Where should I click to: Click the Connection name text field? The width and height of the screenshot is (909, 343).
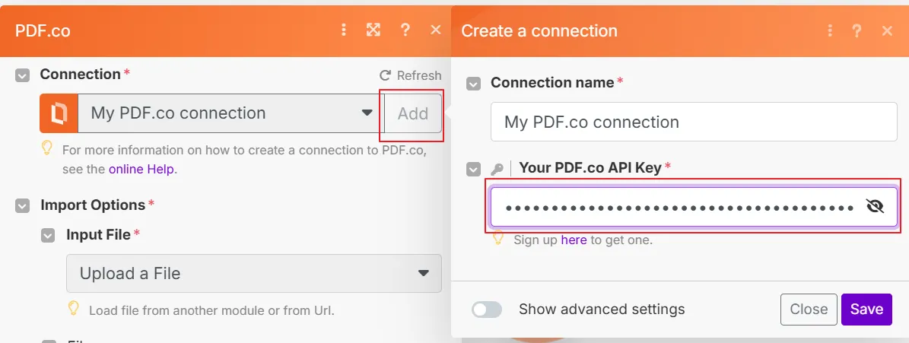pyautogui.click(x=694, y=122)
